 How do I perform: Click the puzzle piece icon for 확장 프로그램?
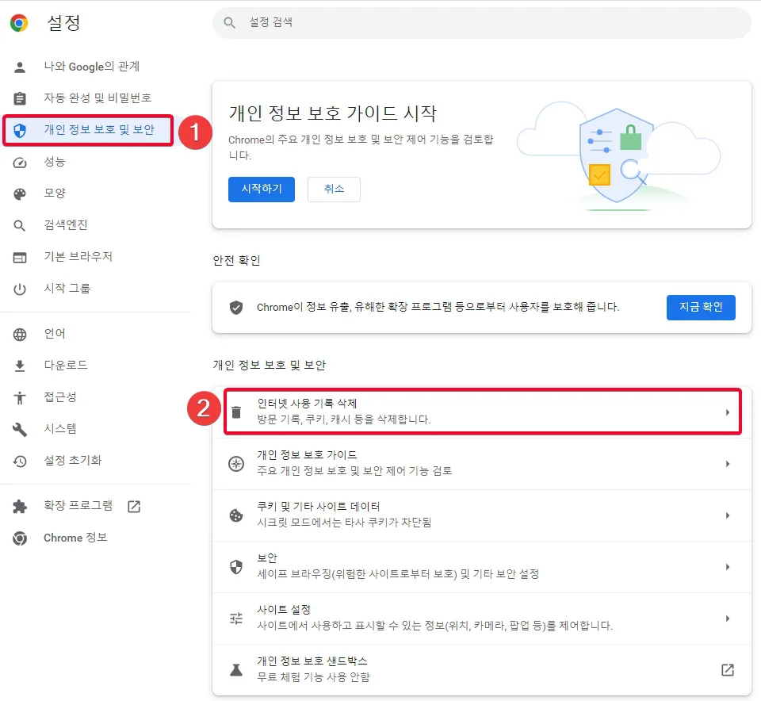coord(19,507)
